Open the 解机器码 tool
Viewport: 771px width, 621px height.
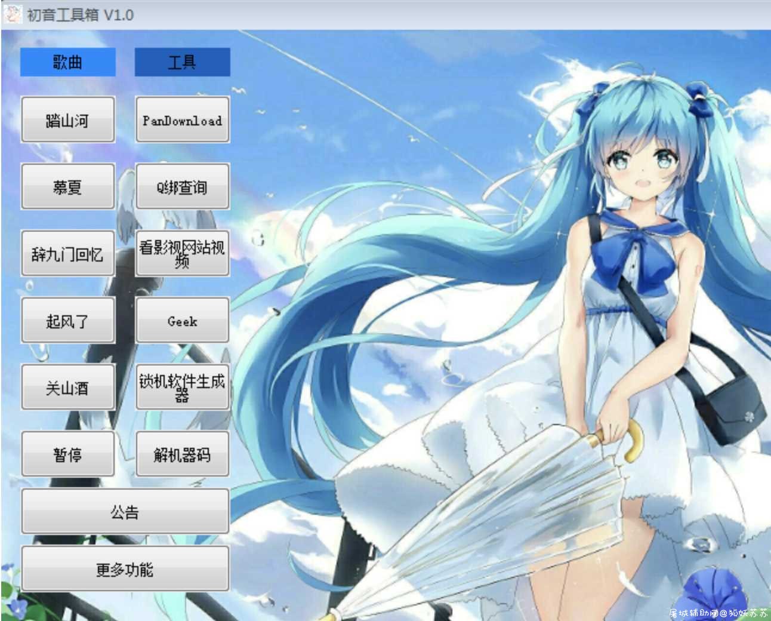(x=183, y=454)
